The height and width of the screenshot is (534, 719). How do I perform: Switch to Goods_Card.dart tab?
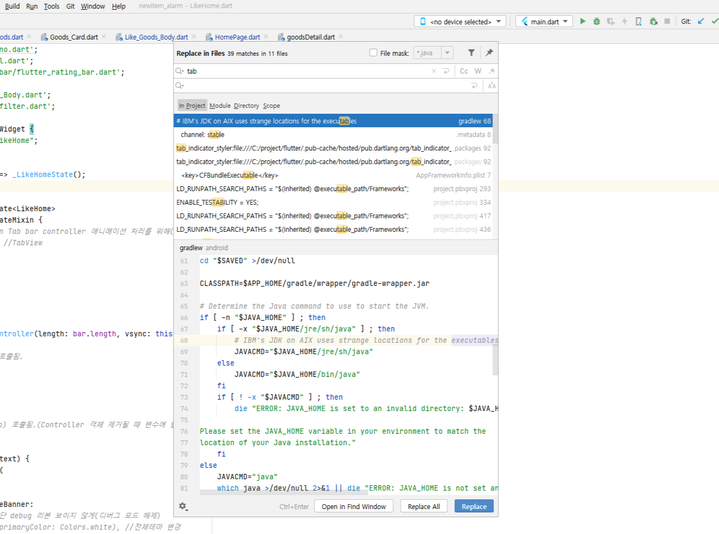[74, 37]
